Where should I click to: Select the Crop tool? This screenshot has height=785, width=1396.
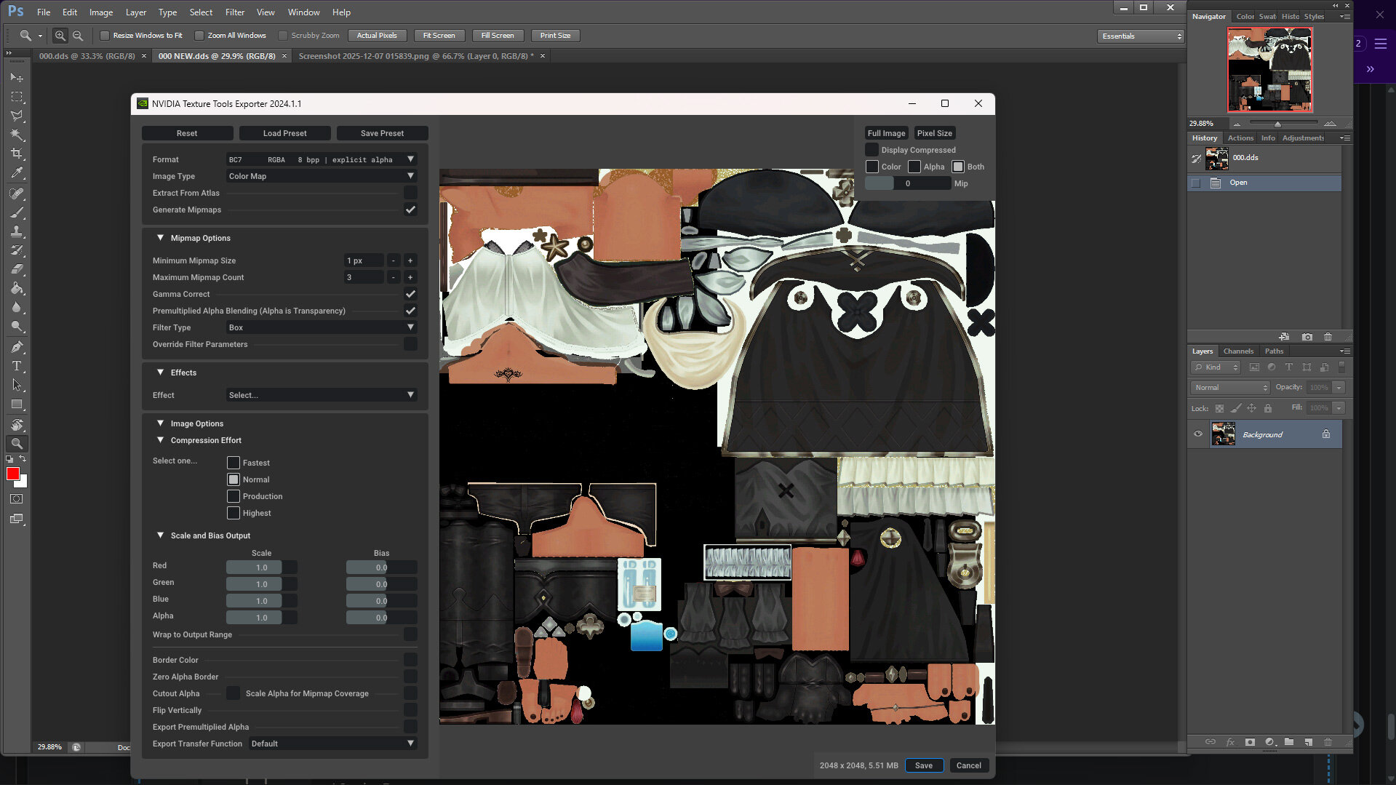point(17,154)
